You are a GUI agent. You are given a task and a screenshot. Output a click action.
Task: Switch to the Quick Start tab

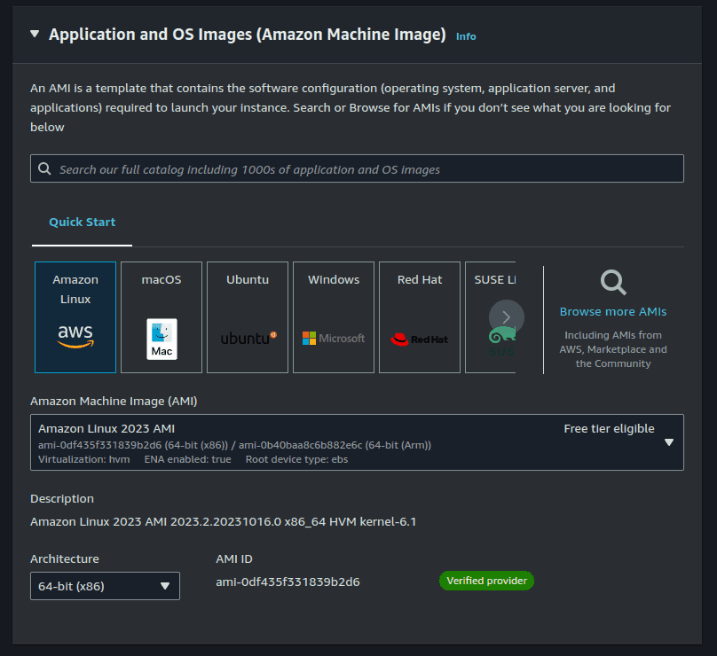point(82,223)
